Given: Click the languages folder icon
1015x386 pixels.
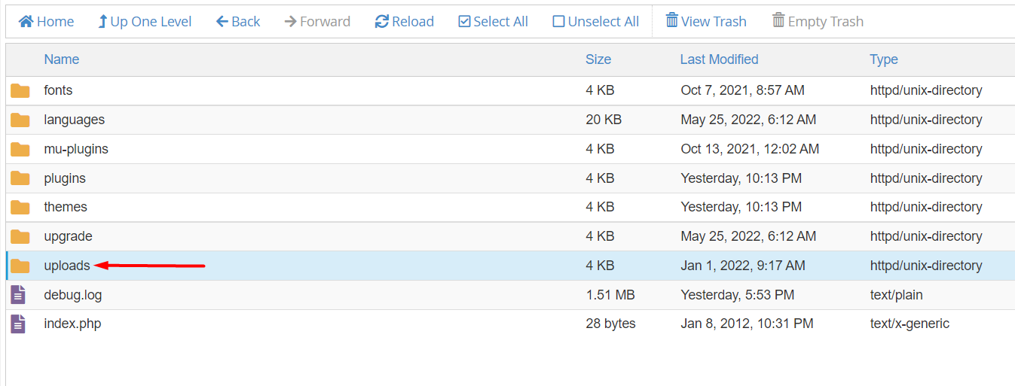Looking at the screenshot, I should click(20, 120).
